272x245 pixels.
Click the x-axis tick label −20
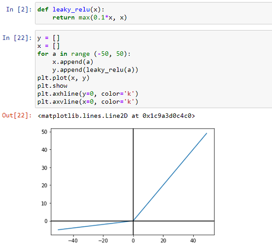(x=103, y=241)
